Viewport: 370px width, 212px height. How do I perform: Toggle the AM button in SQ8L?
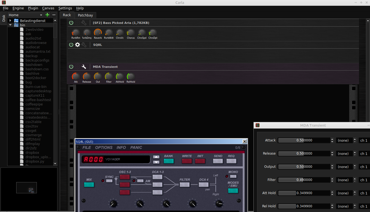[x=140, y=181]
